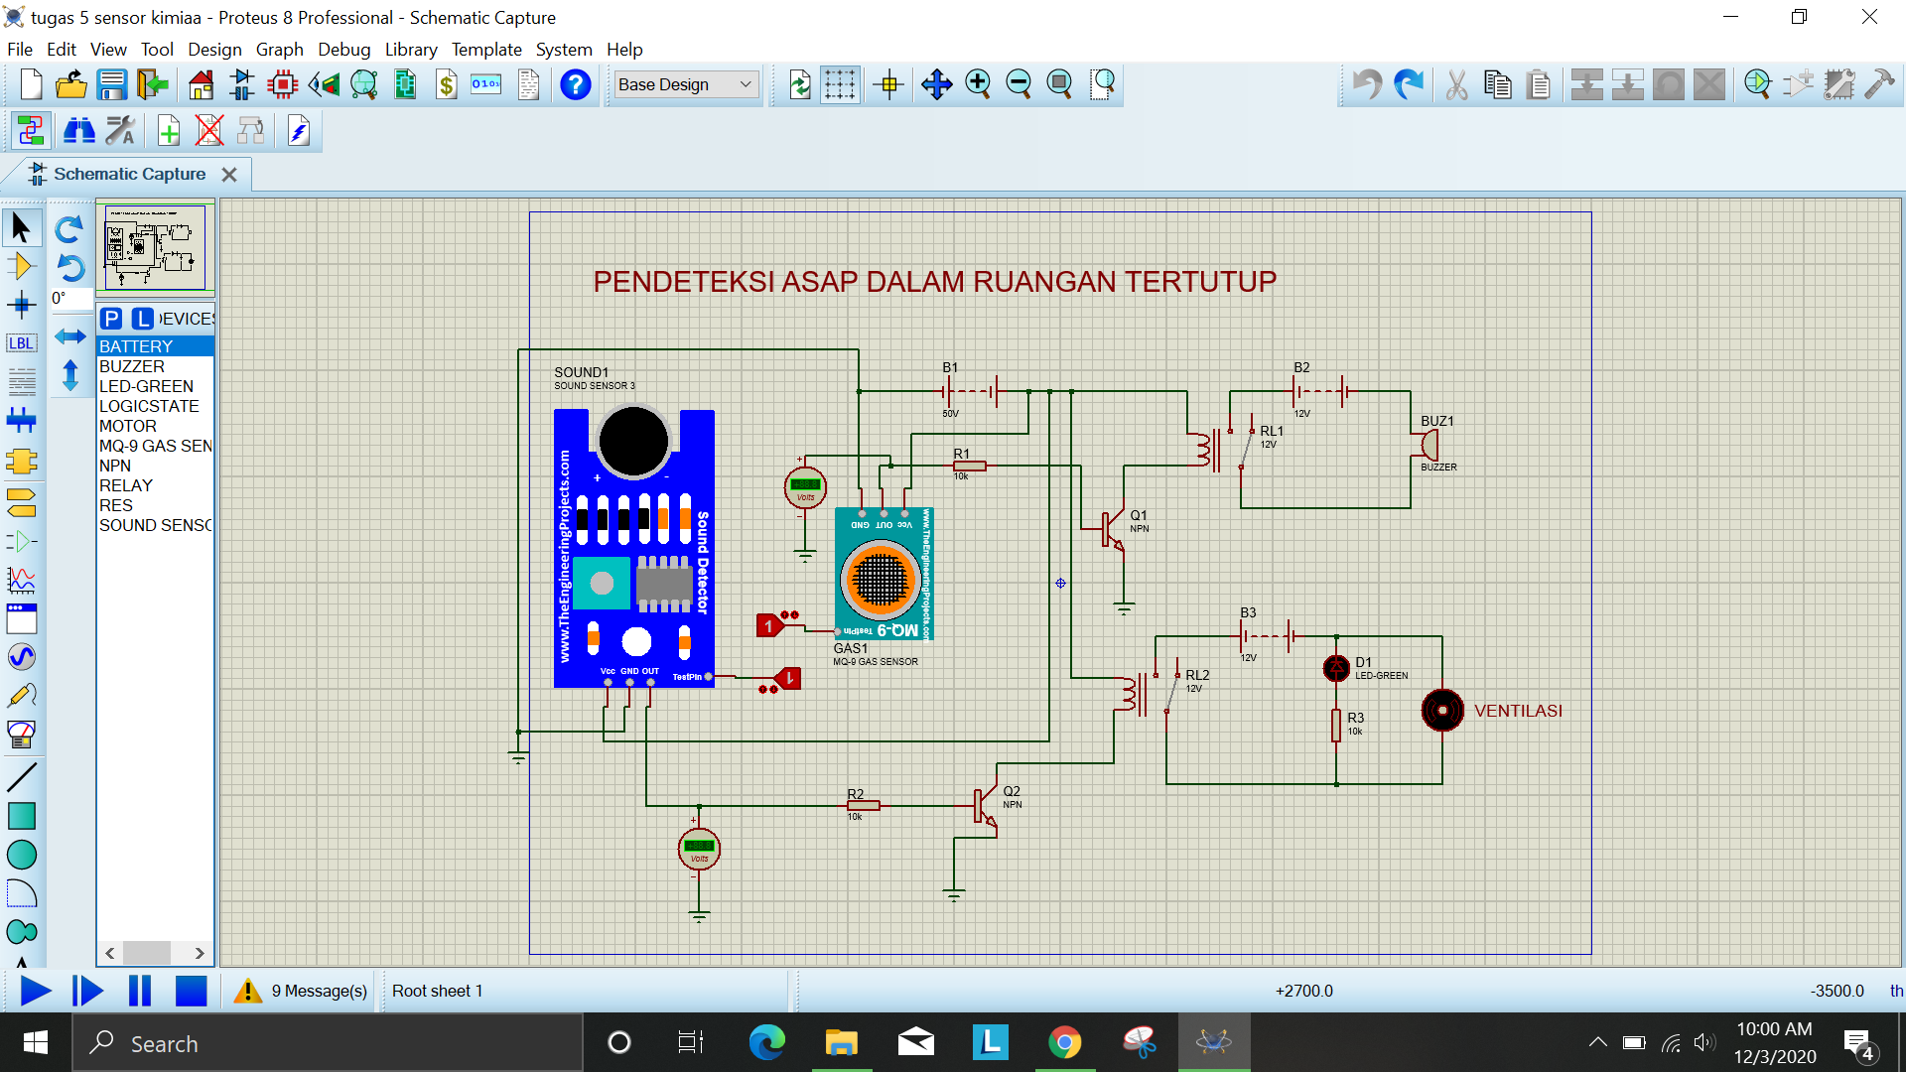Run the simulation play button
The image size is (1906, 1072).
tap(36, 991)
